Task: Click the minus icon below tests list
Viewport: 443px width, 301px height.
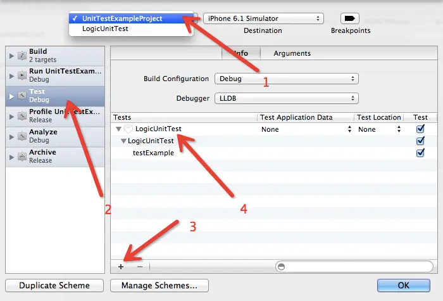Action: 139,267
